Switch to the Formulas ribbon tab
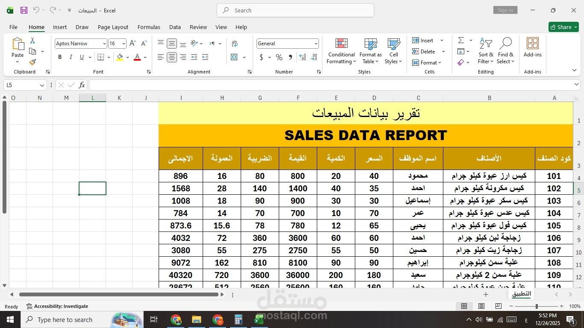The width and height of the screenshot is (584, 328). pyautogui.click(x=149, y=27)
